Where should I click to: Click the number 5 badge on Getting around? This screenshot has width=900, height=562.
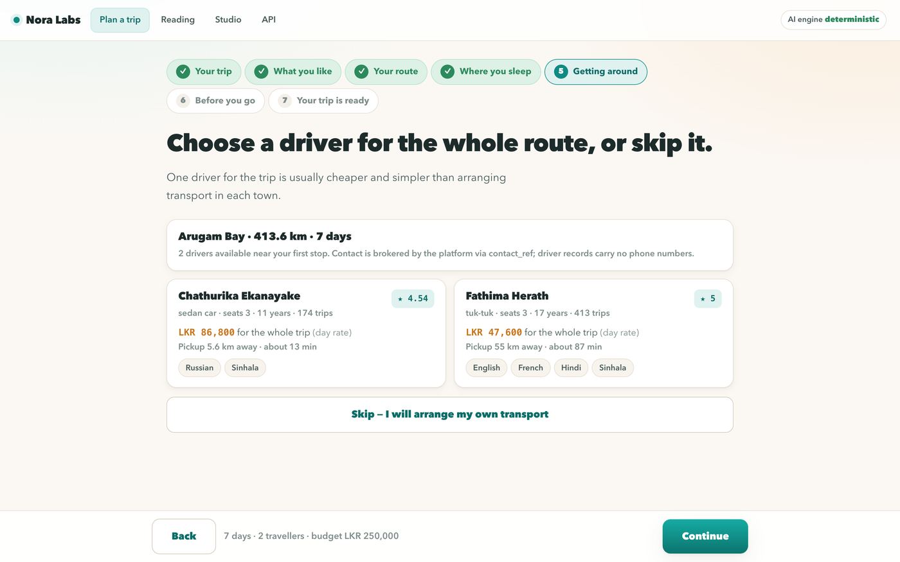pyautogui.click(x=561, y=71)
